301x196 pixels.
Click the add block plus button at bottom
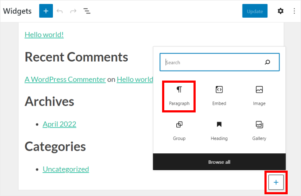click(x=276, y=183)
